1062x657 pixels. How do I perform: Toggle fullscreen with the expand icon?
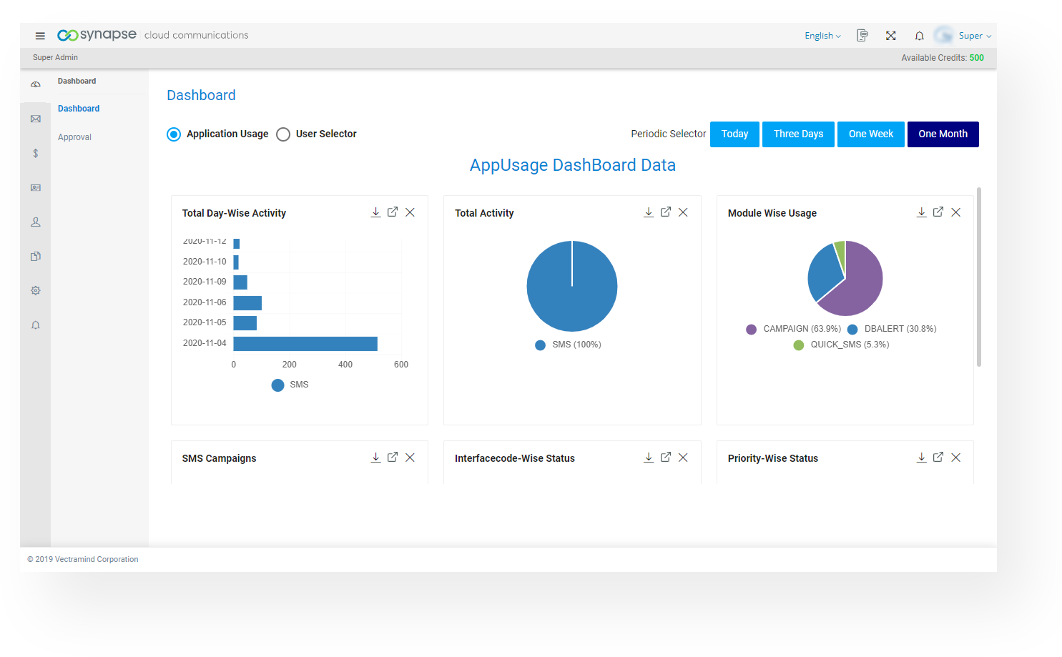click(890, 36)
